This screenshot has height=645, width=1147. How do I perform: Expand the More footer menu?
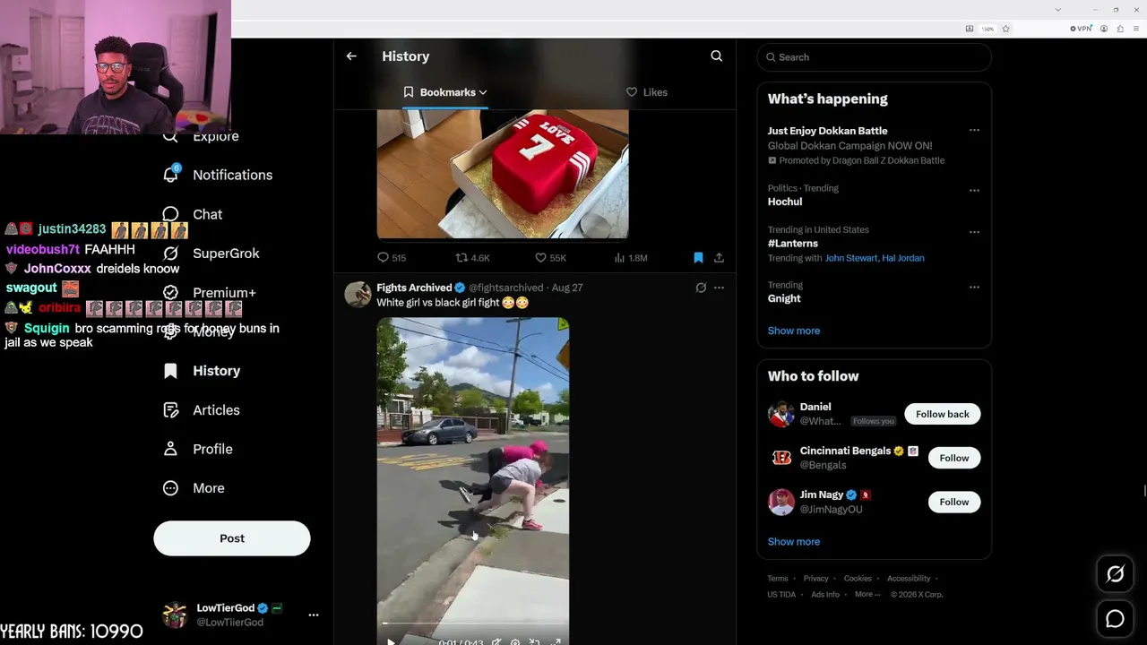867,595
